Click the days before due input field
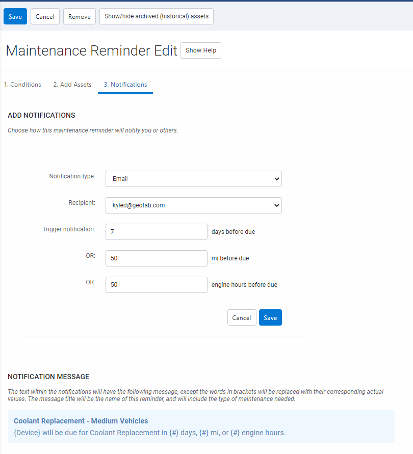 [156, 232]
